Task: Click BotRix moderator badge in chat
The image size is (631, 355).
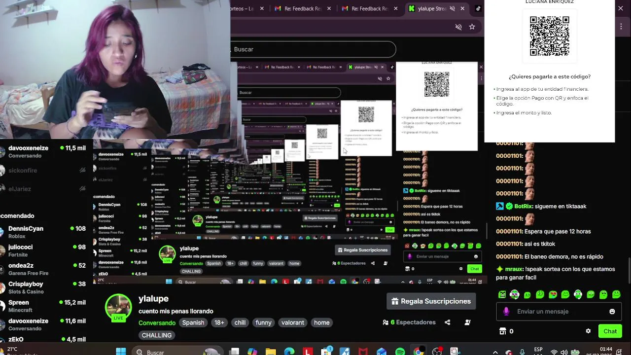Action: pyautogui.click(x=509, y=206)
